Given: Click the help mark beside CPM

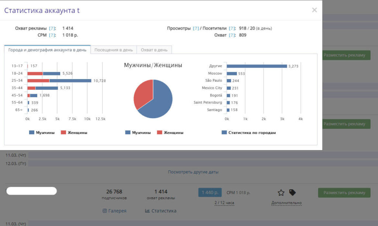Looking at the screenshot, I should point(52,35).
